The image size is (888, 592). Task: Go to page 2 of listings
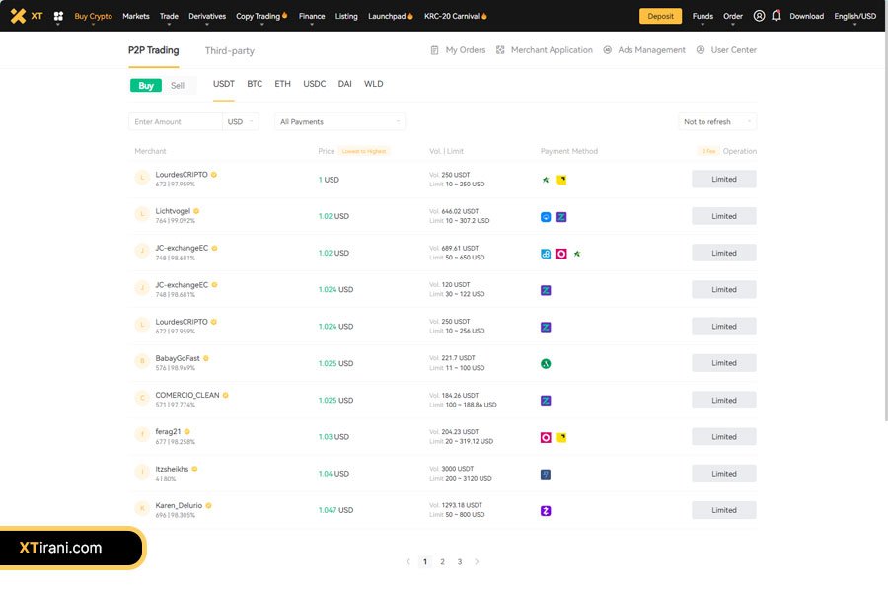(442, 562)
